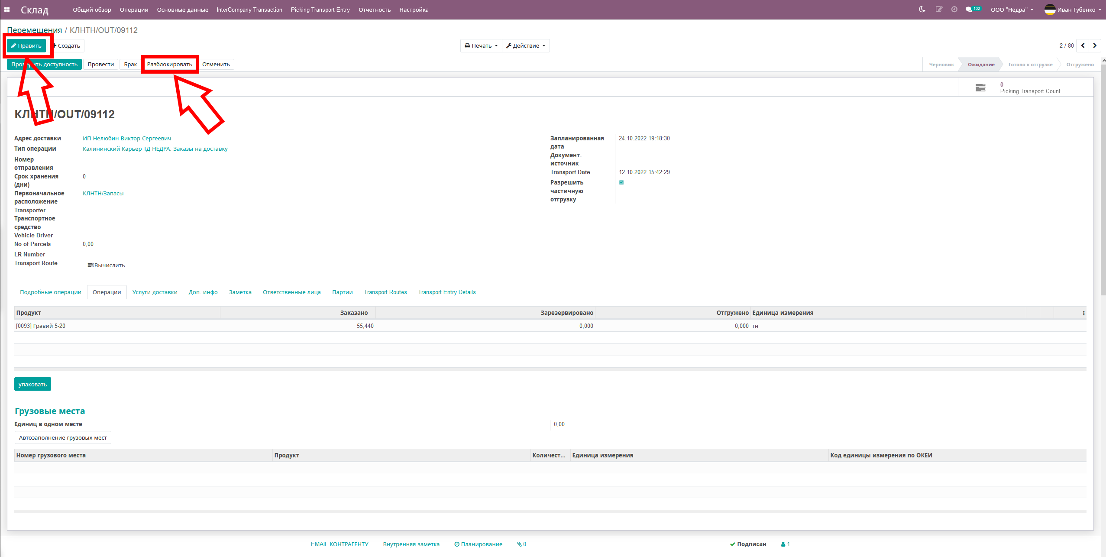
Task: Open the Печать dropdown
Action: (480, 45)
